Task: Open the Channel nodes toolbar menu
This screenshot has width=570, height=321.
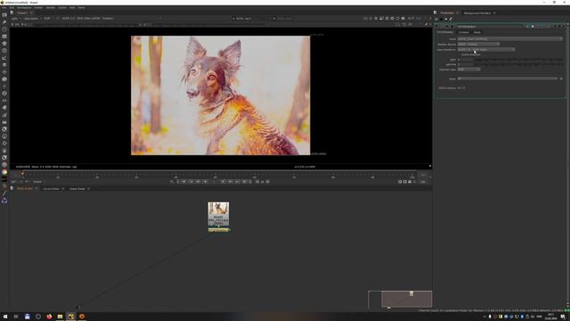Action: point(4,37)
